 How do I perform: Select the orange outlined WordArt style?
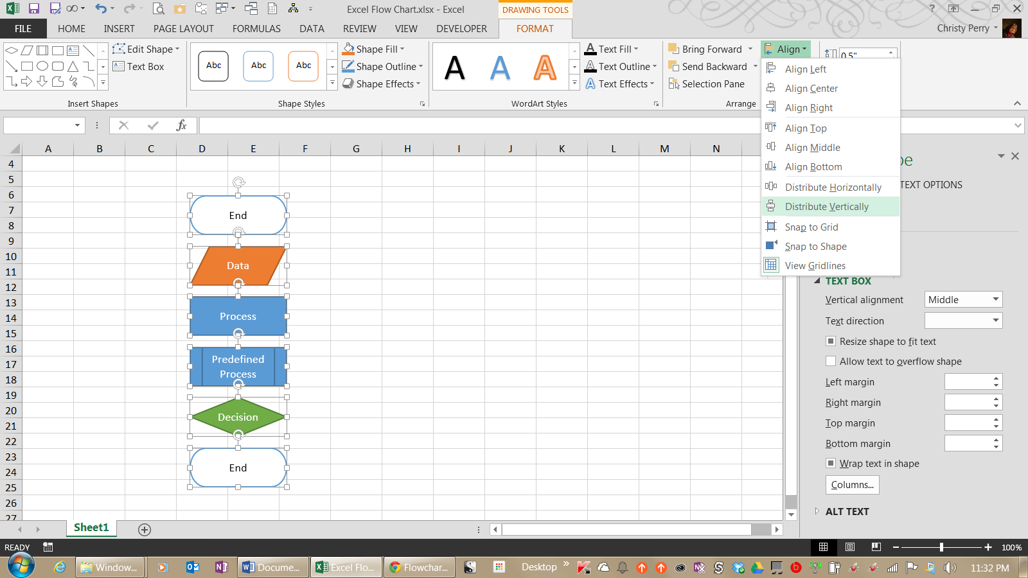[545, 67]
